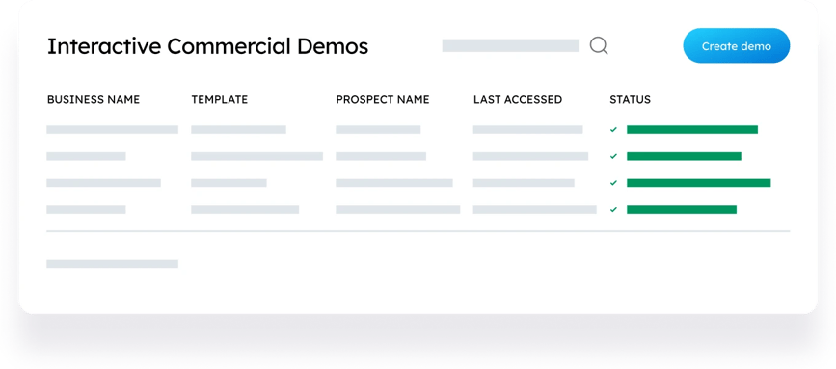Click the magnifying glass search icon
The height and width of the screenshot is (369, 836).
599,46
